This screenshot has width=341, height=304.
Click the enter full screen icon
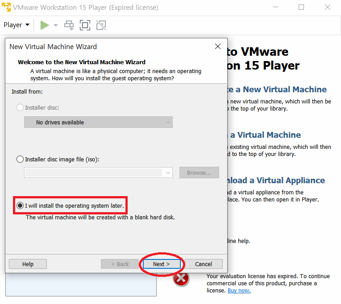tap(85, 25)
